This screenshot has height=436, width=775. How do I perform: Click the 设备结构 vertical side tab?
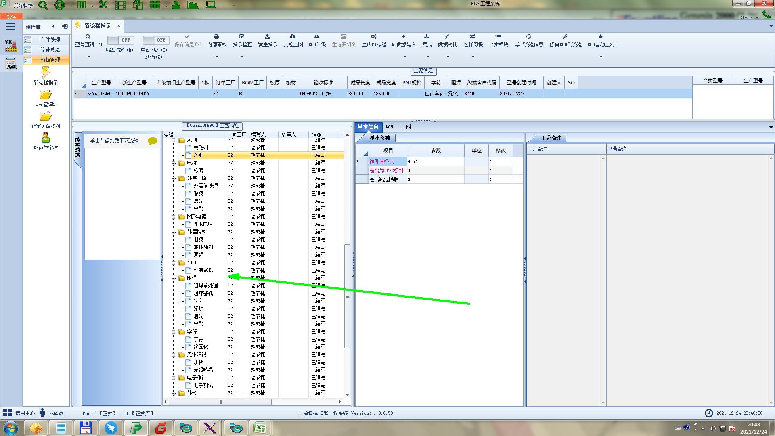pyautogui.click(x=78, y=148)
